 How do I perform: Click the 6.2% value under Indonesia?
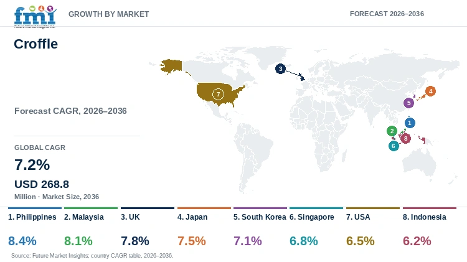pos(417,241)
